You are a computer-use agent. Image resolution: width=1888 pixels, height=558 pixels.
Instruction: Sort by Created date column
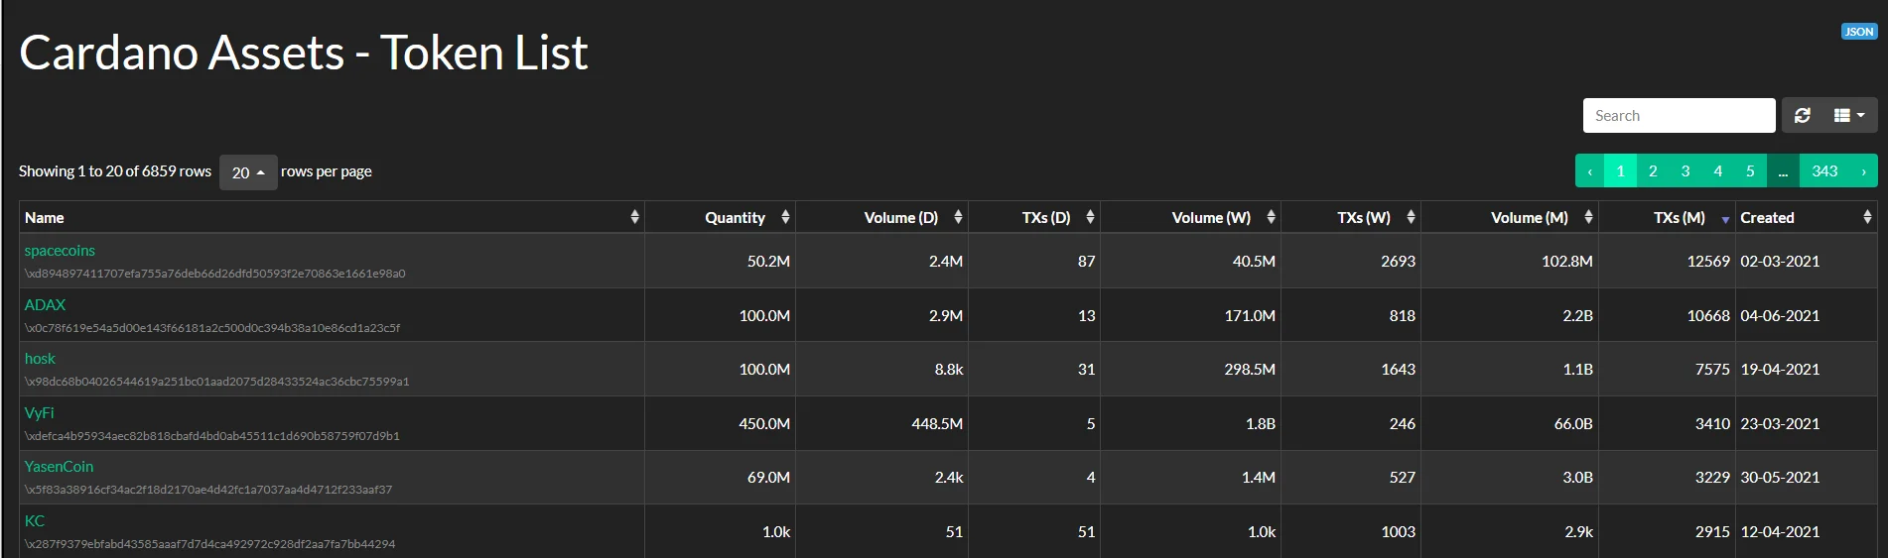pyautogui.click(x=1867, y=217)
